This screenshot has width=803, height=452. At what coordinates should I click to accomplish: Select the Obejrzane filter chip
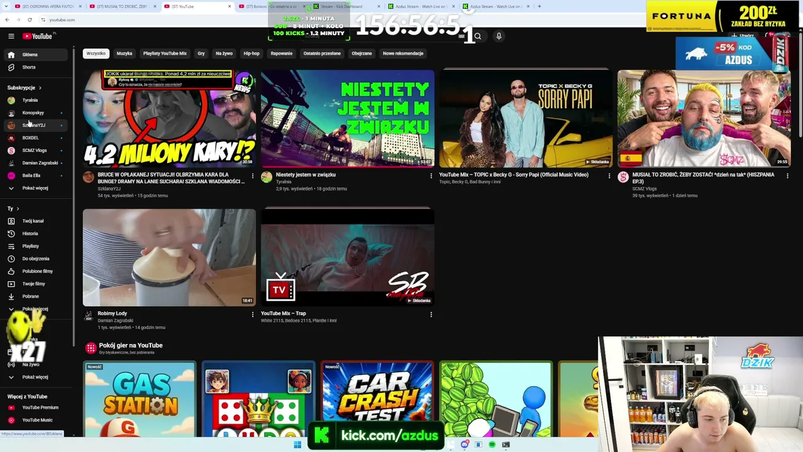tap(362, 53)
